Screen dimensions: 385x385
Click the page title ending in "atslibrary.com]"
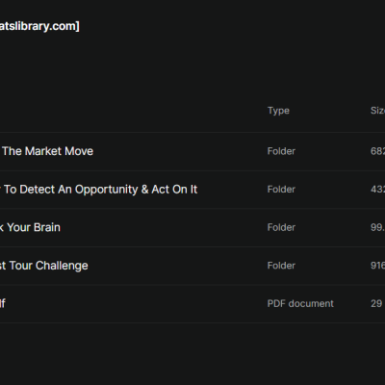tap(39, 26)
